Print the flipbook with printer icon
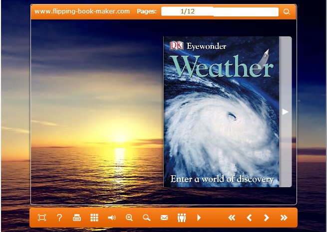Image resolution: width=327 pixels, height=232 pixels. (77, 218)
